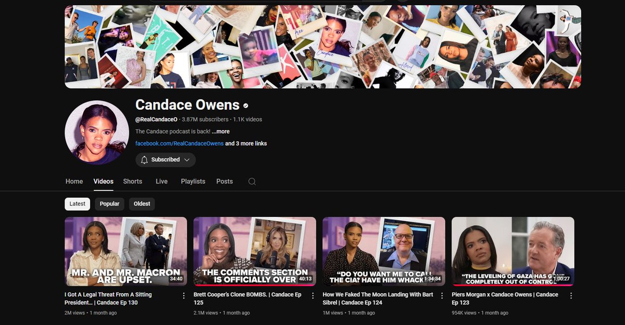Click the 1:34:34 duration badge

432,279
